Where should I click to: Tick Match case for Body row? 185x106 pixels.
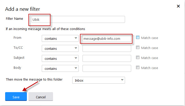tap(138, 68)
